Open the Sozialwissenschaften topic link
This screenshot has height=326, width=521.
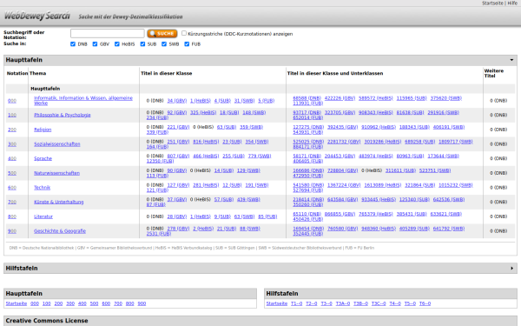[x=56, y=144]
